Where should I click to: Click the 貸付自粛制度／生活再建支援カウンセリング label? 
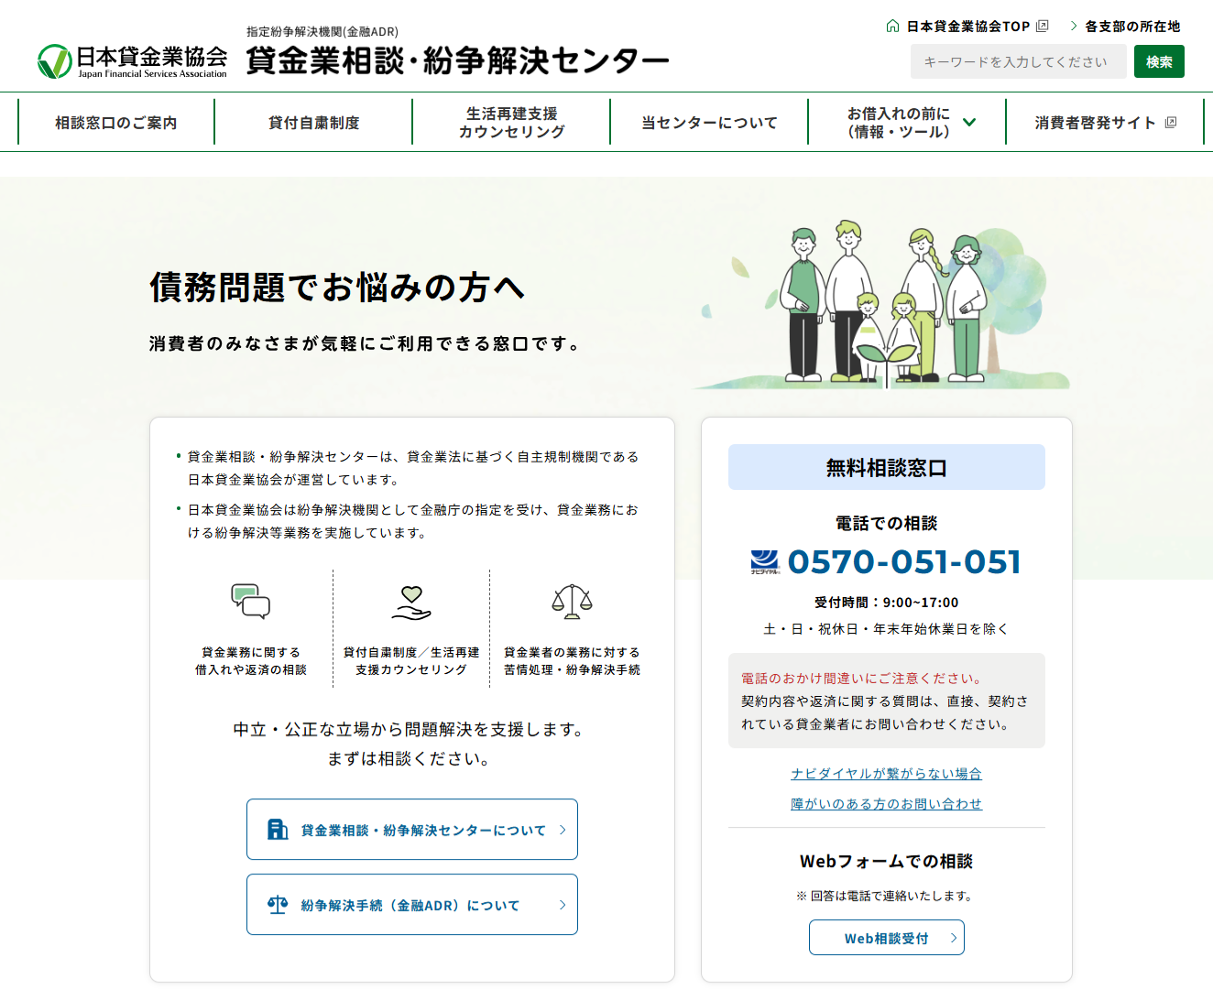[411, 661]
